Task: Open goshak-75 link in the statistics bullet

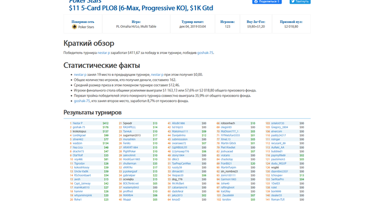Action: tap(82, 100)
